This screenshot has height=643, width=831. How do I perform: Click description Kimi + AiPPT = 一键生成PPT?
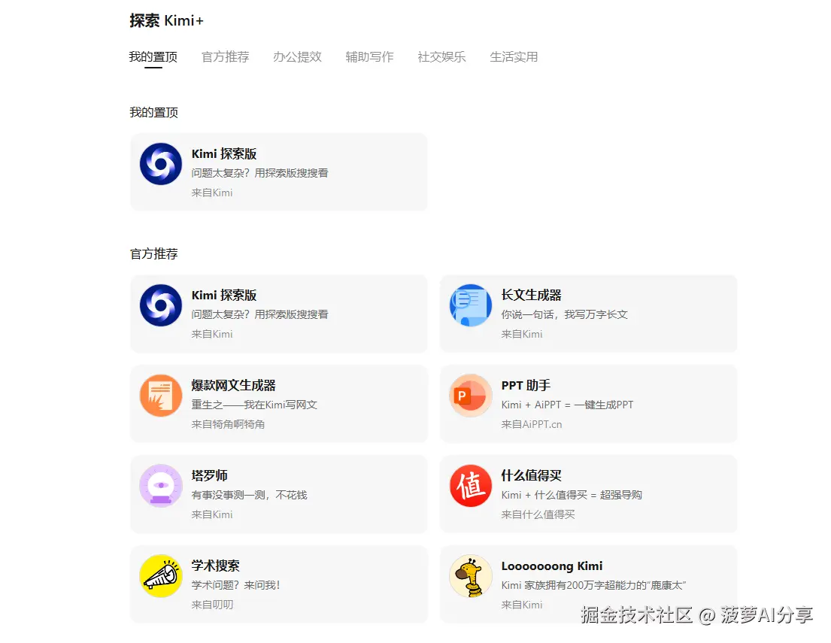[x=567, y=405]
